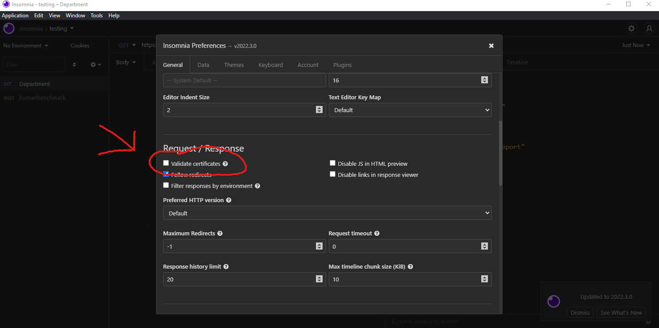Open the Body type dropdown

pyautogui.click(x=126, y=62)
